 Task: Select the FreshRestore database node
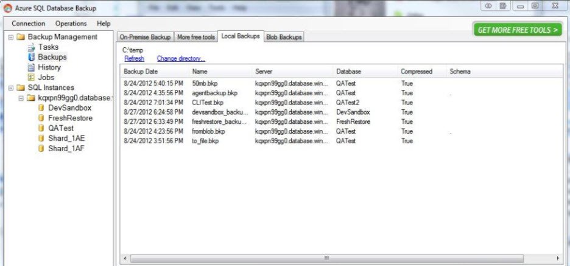tap(70, 118)
